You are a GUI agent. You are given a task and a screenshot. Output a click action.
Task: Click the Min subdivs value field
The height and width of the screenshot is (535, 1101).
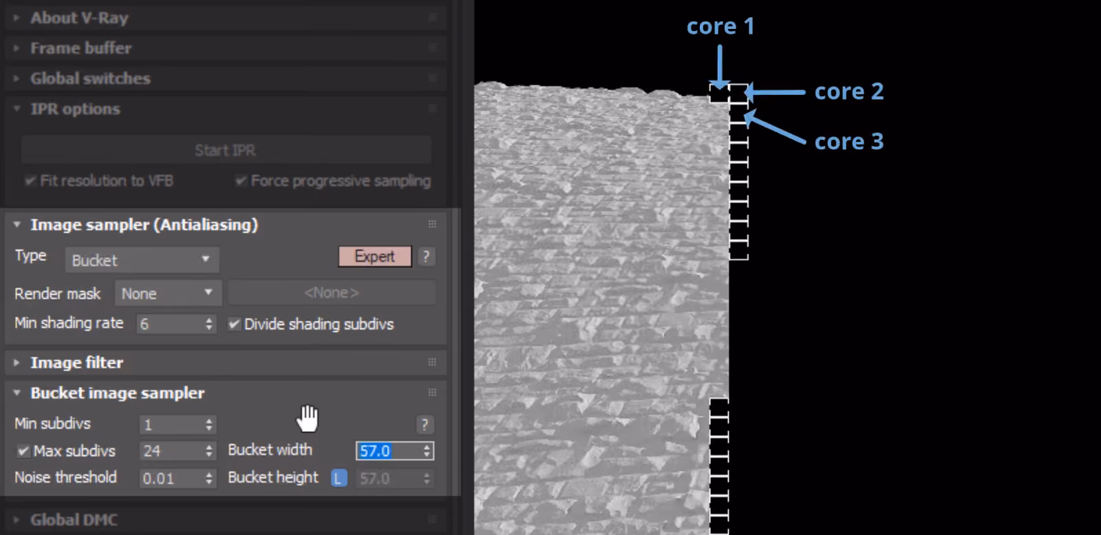pyautogui.click(x=171, y=425)
